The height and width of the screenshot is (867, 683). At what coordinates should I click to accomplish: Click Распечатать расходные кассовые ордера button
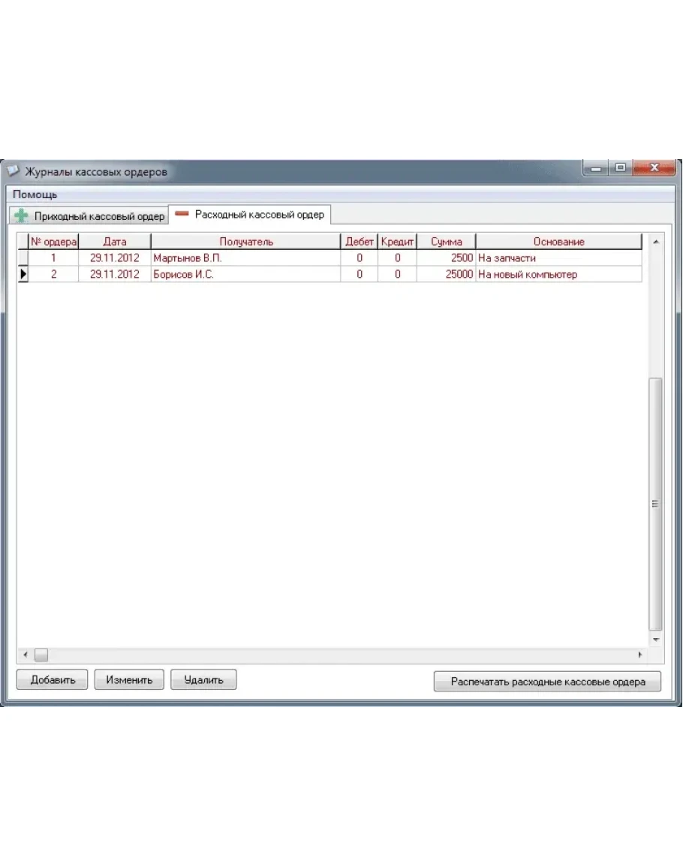[547, 682]
